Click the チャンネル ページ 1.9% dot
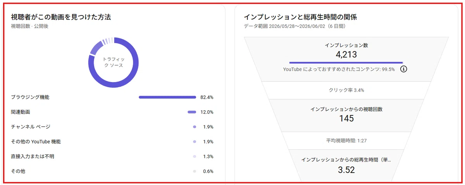Image resolution: width=465 pixels, height=185 pixels. pyautogui.click(x=195, y=127)
